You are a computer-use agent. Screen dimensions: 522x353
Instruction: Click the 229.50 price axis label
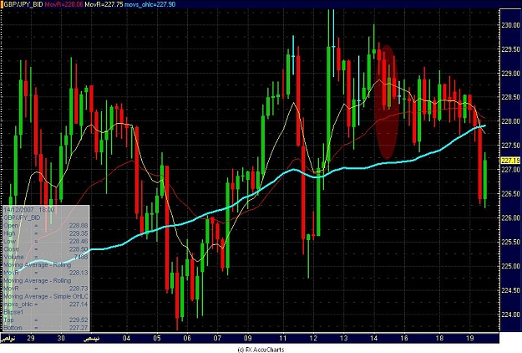(x=510, y=49)
